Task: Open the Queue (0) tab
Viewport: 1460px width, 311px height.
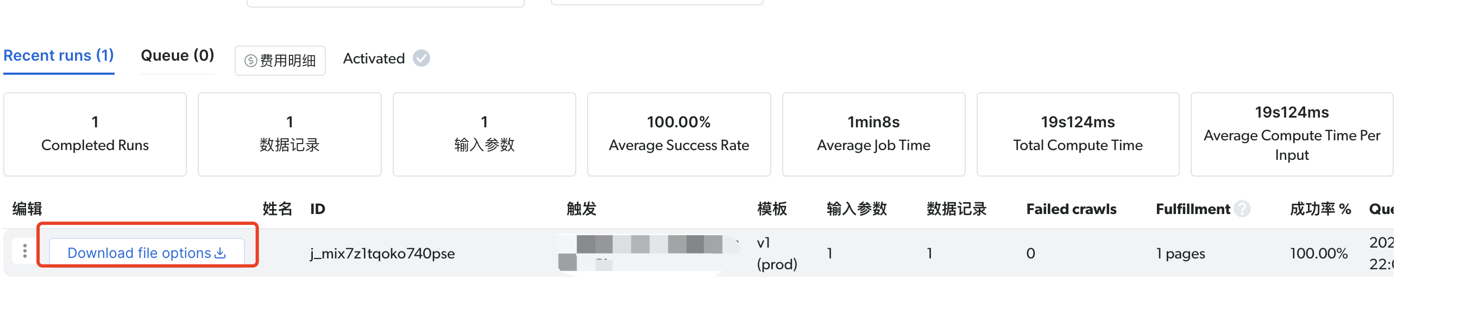Action: point(177,55)
